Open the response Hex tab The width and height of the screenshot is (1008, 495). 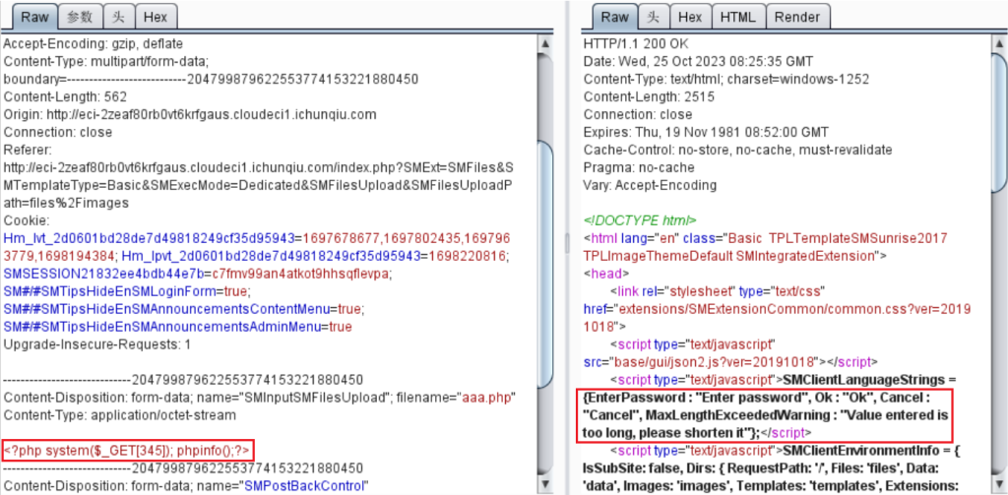click(x=690, y=16)
